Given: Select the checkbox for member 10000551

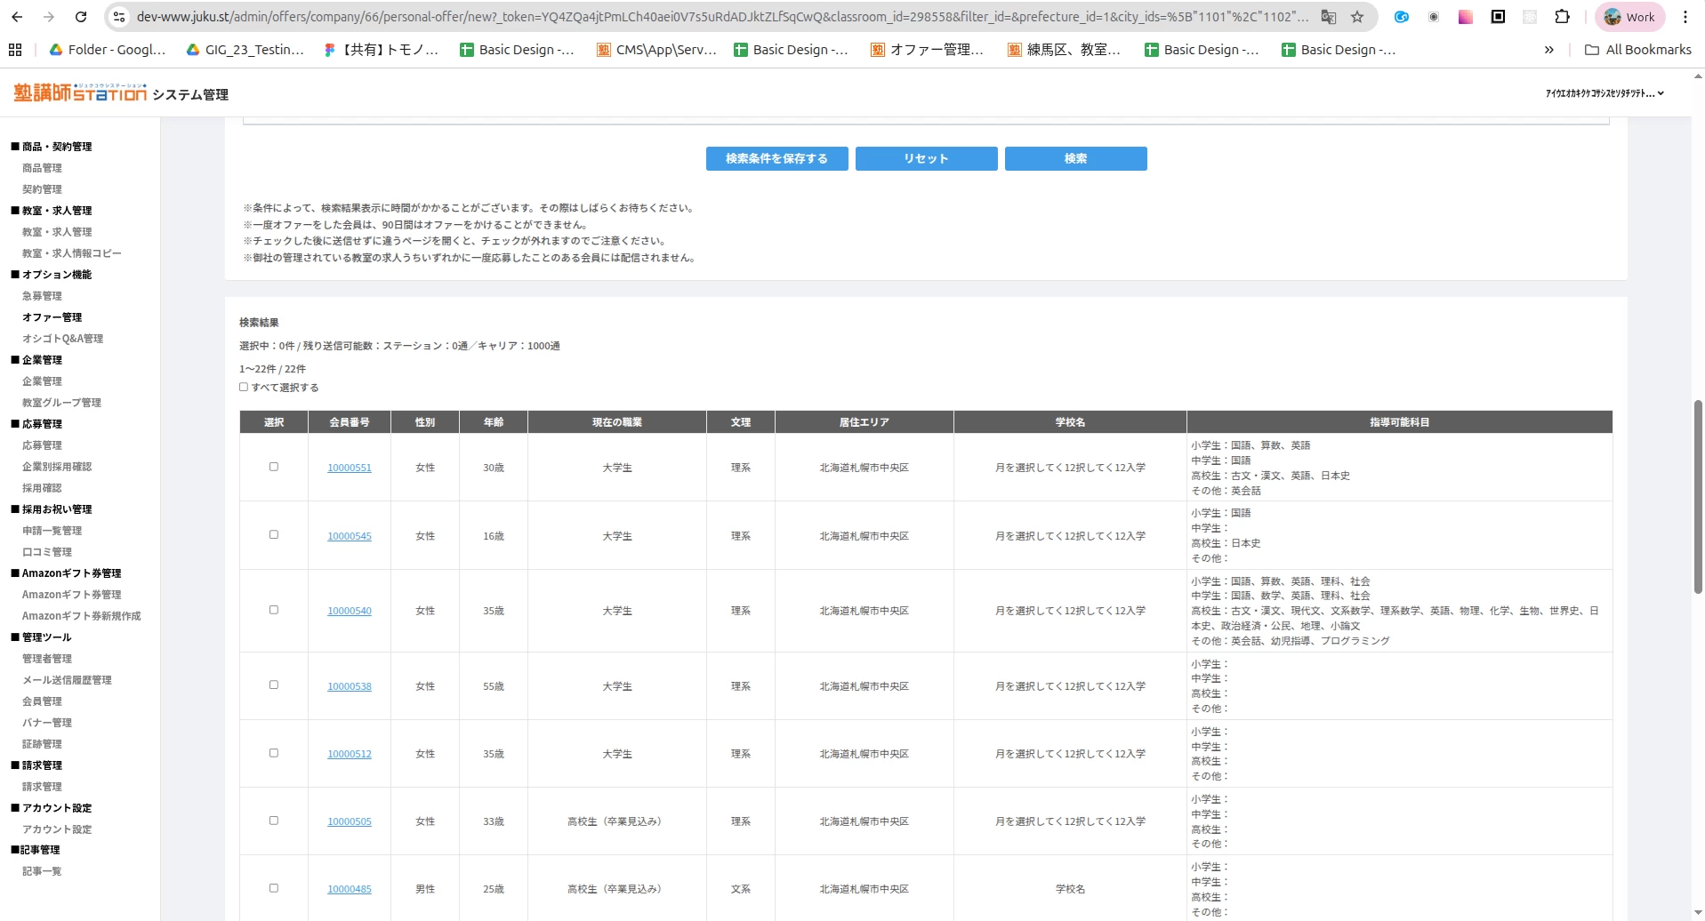Looking at the screenshot, I should pyautogui.click(x=274, y=467).
